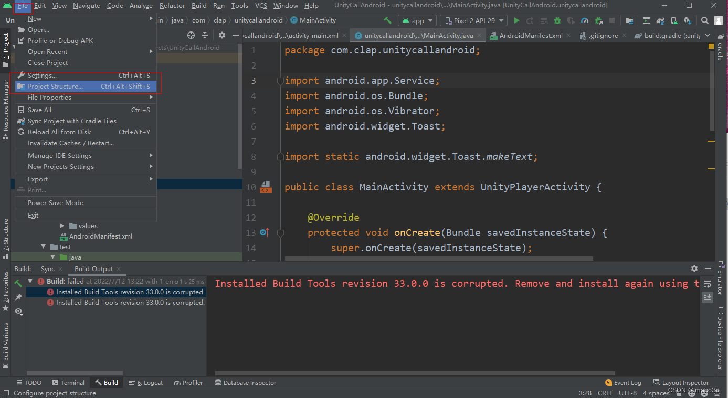Select Project Structure... in File menu

[86, 87]
